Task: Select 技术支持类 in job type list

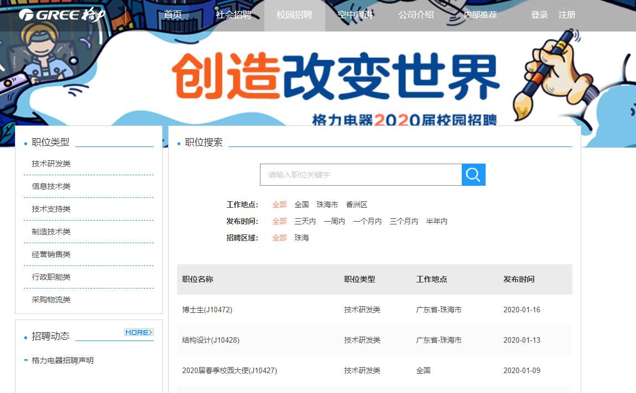Action: coord(51,209)
